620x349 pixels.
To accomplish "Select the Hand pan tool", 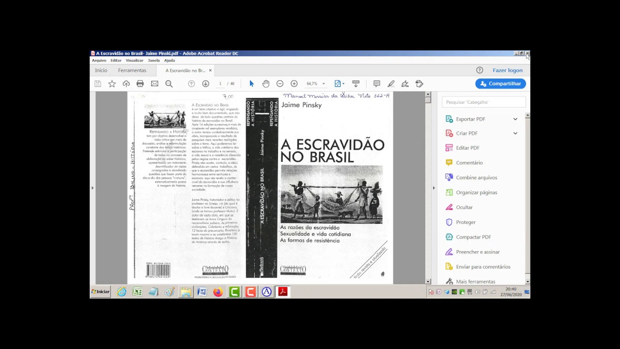I will point(265,84).
